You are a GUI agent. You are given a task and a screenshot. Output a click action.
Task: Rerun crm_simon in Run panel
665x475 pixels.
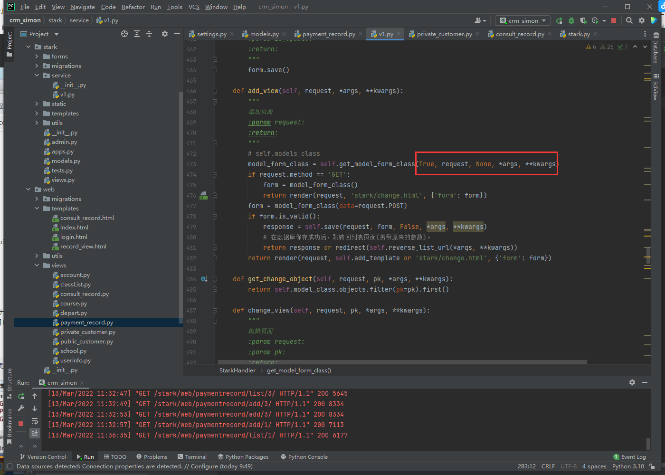point(21,396)
